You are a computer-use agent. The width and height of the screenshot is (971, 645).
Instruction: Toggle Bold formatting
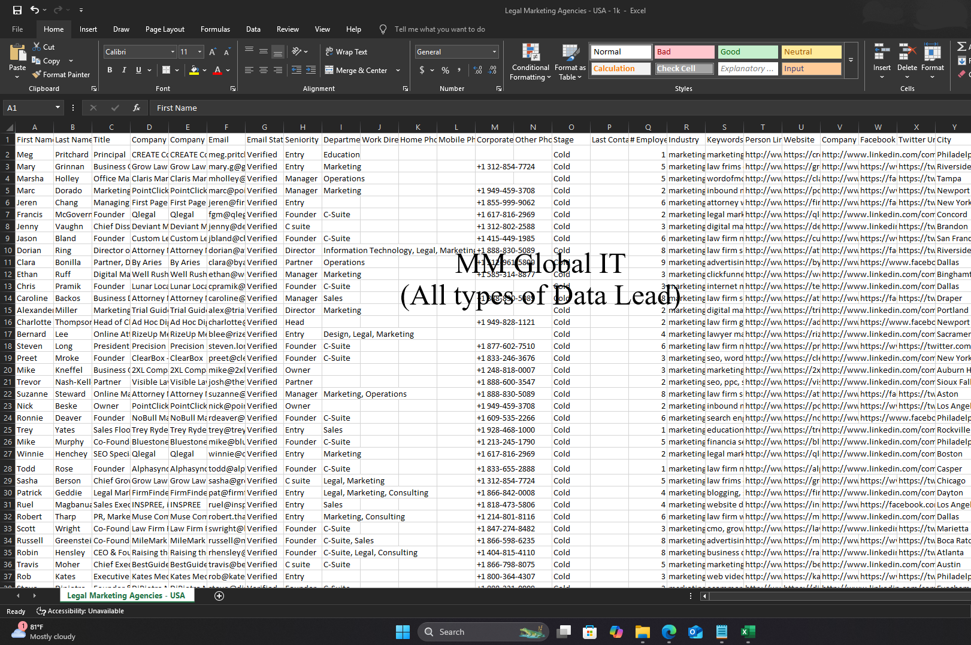(110, 70)
